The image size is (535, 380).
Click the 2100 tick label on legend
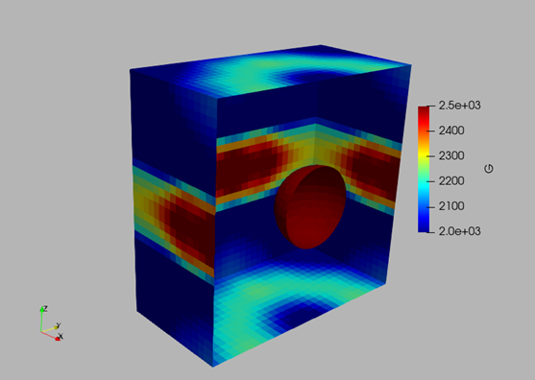(x=451, y=206)
